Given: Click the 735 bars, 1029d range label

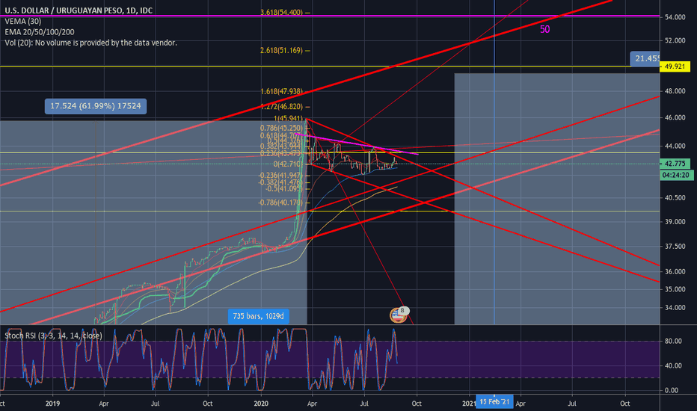Looking at the screenshot, I should pyautogui.click(x=258, y=316).
